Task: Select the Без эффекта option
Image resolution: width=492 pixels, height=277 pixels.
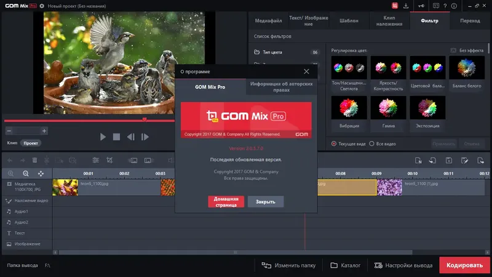Action: 467,50
